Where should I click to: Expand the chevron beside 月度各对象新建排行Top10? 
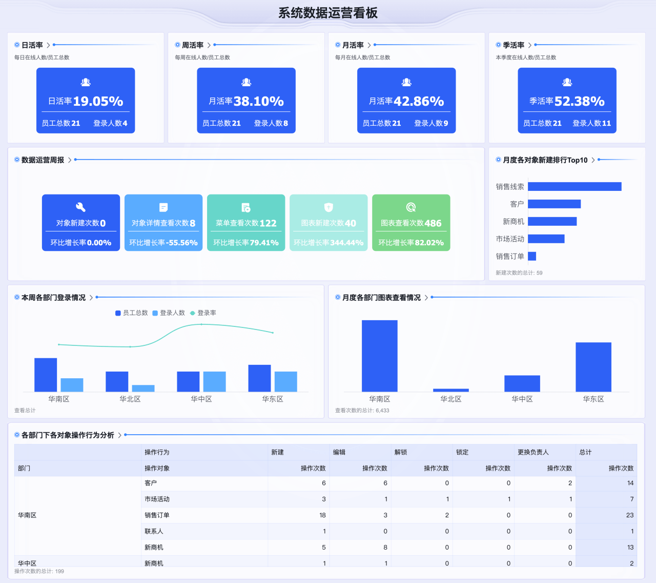593,160
